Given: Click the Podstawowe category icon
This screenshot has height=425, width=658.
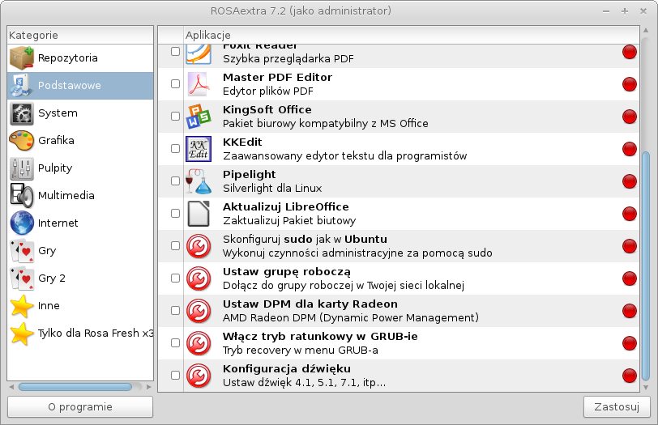Looking at the screenshot, I should click(21, 86).
